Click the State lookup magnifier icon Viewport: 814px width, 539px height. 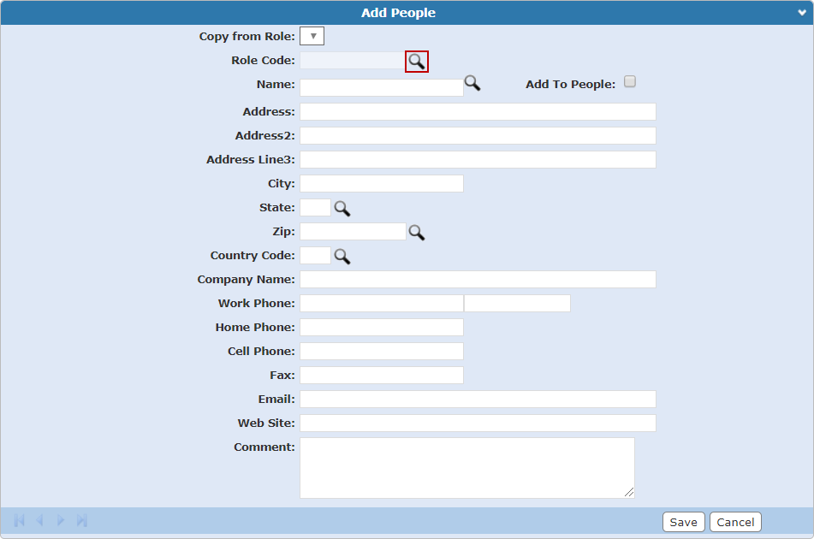342,208
